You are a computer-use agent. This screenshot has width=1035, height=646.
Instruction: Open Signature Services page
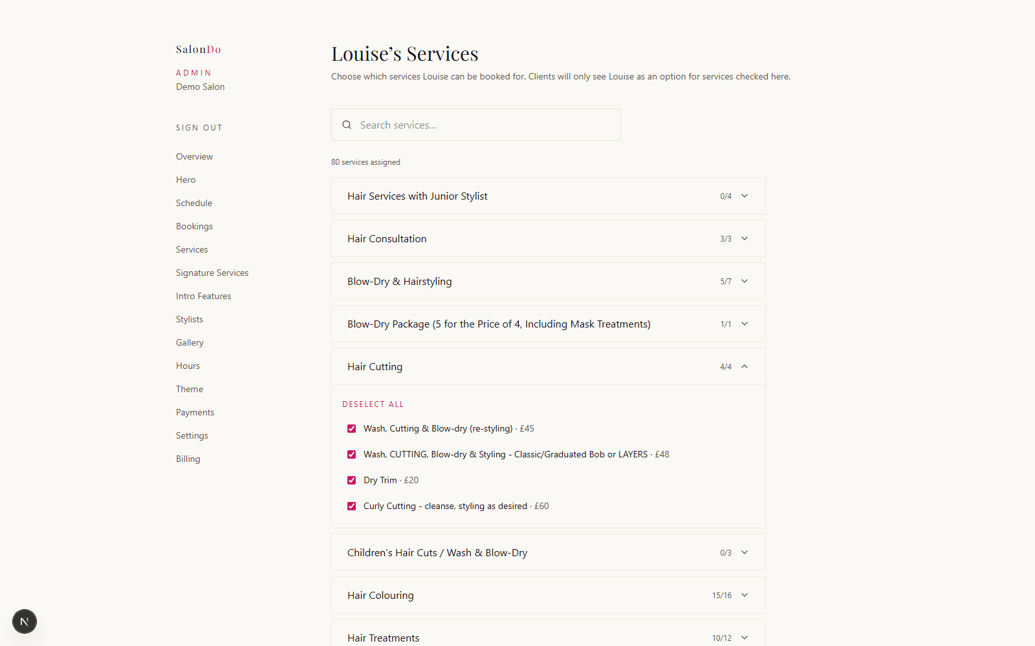[x=212, y=273]
